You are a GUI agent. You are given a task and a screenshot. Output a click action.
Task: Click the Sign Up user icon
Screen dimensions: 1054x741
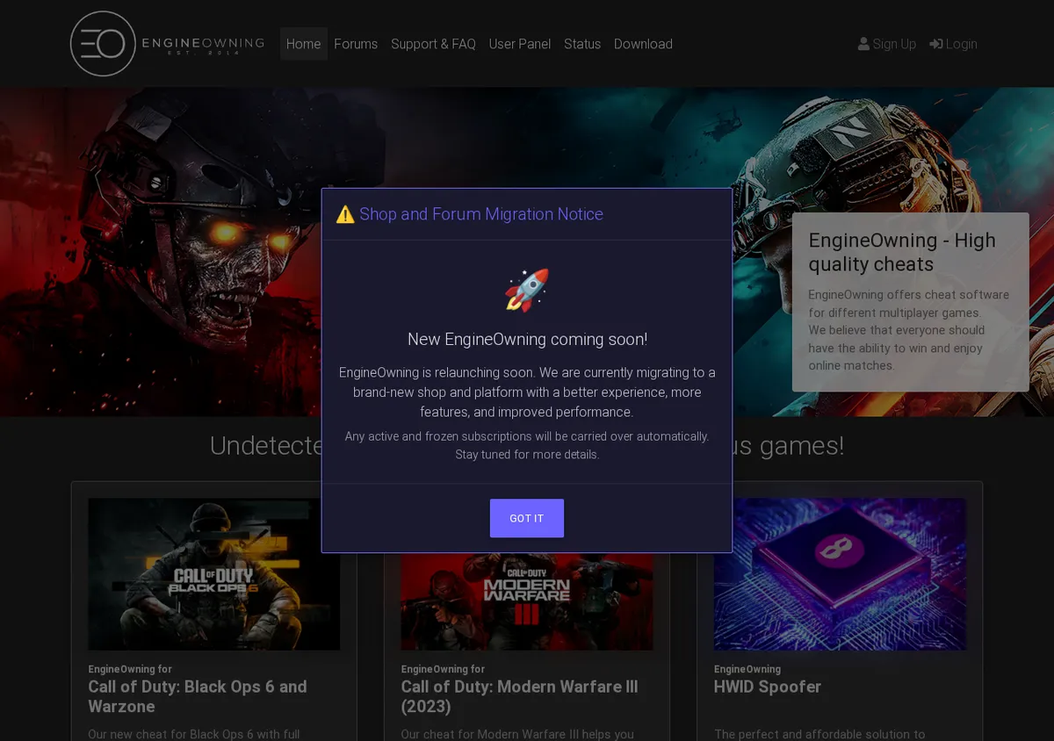863,44
